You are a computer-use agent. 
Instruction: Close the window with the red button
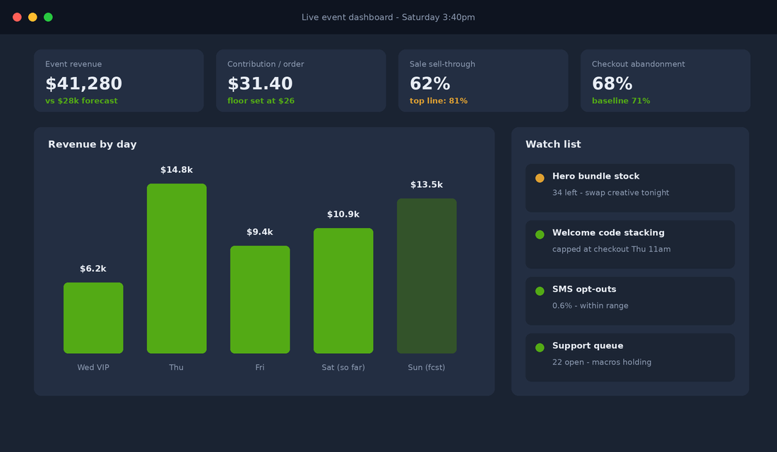[17, 18]
